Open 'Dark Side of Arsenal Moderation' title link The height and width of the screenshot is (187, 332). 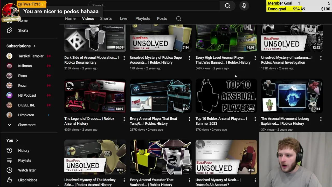[92, 60]
